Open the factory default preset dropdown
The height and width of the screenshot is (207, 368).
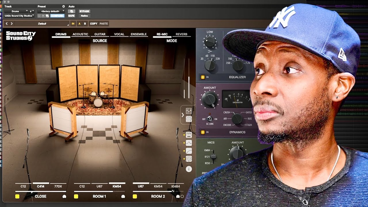coord(51,11)
